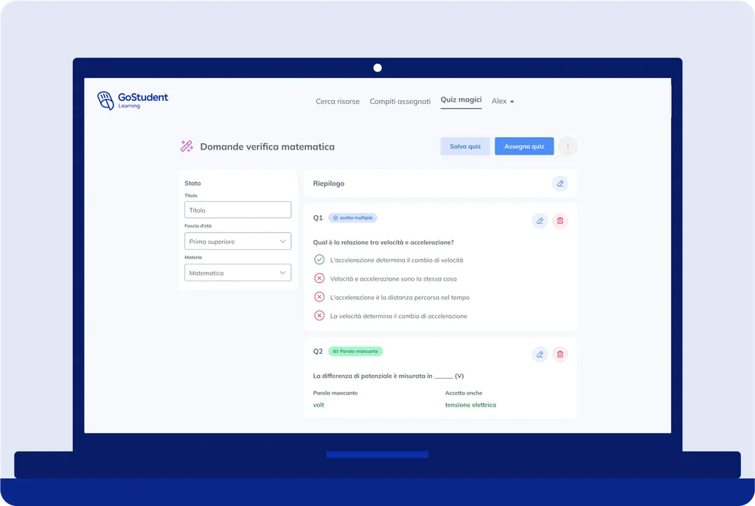Click the 'scelta multipla' question type tag
The image size is (755, 506).
pos(353,218)
